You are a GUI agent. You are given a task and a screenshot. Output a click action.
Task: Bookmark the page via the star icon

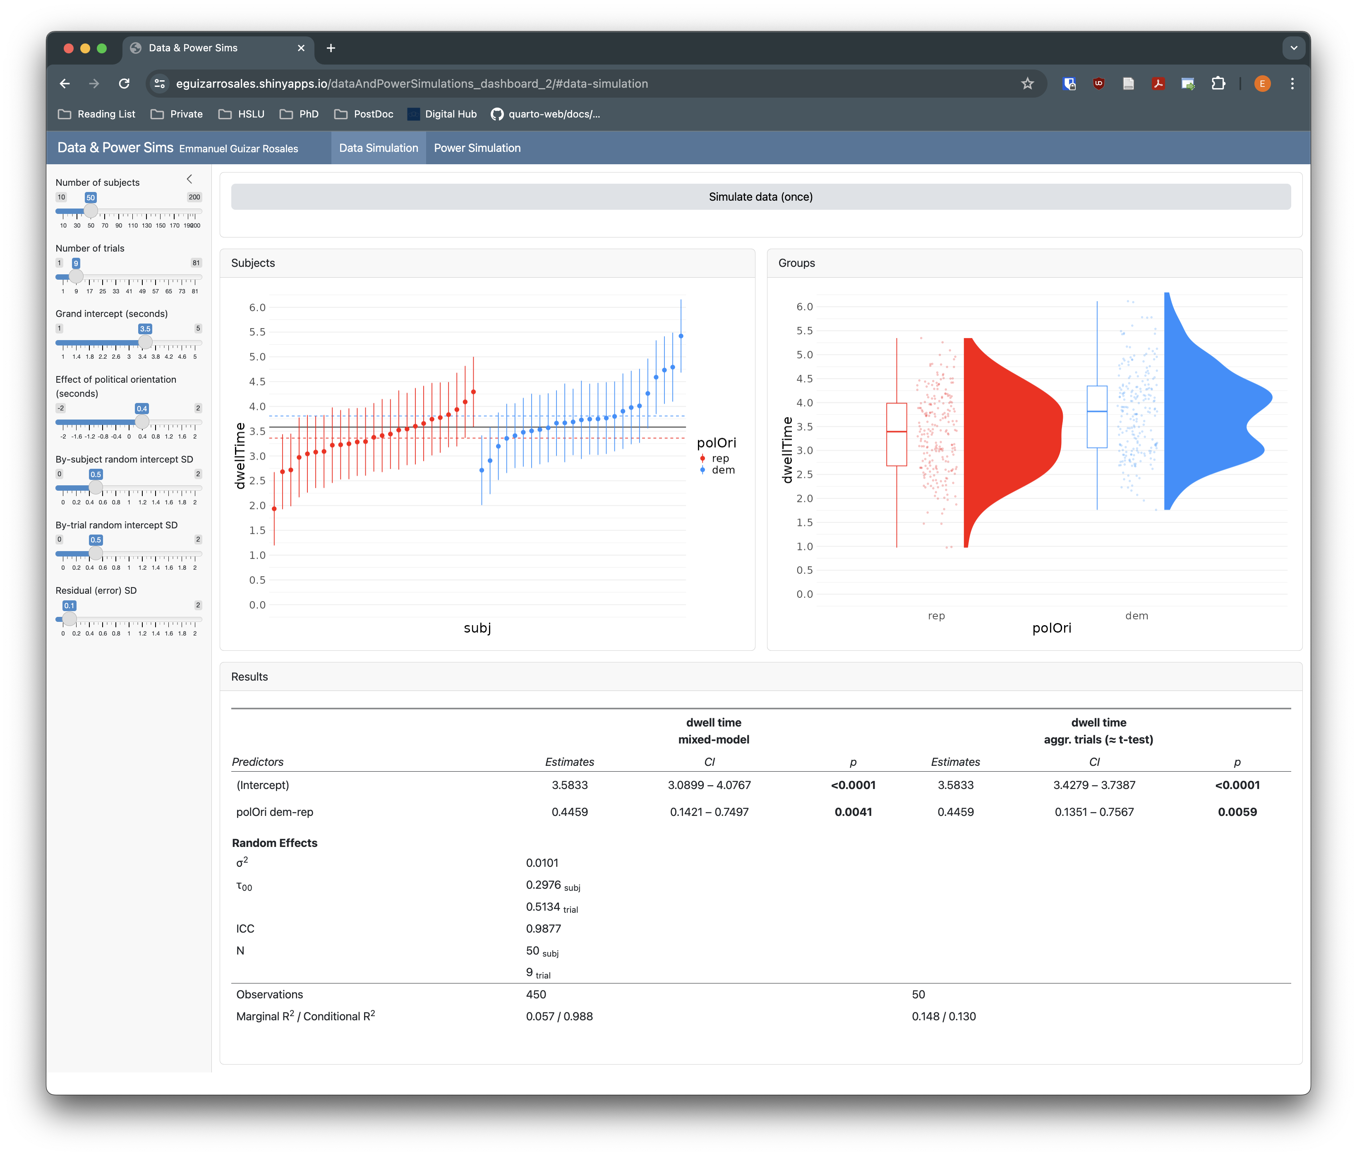click(x=1028, y=83)
